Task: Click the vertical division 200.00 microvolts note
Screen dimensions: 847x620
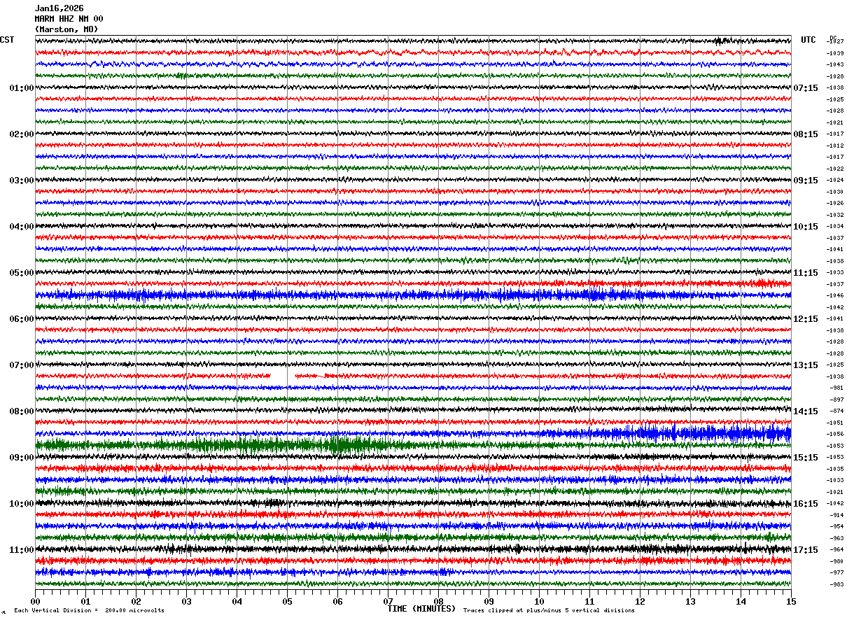Action: (x=89, y=611)
